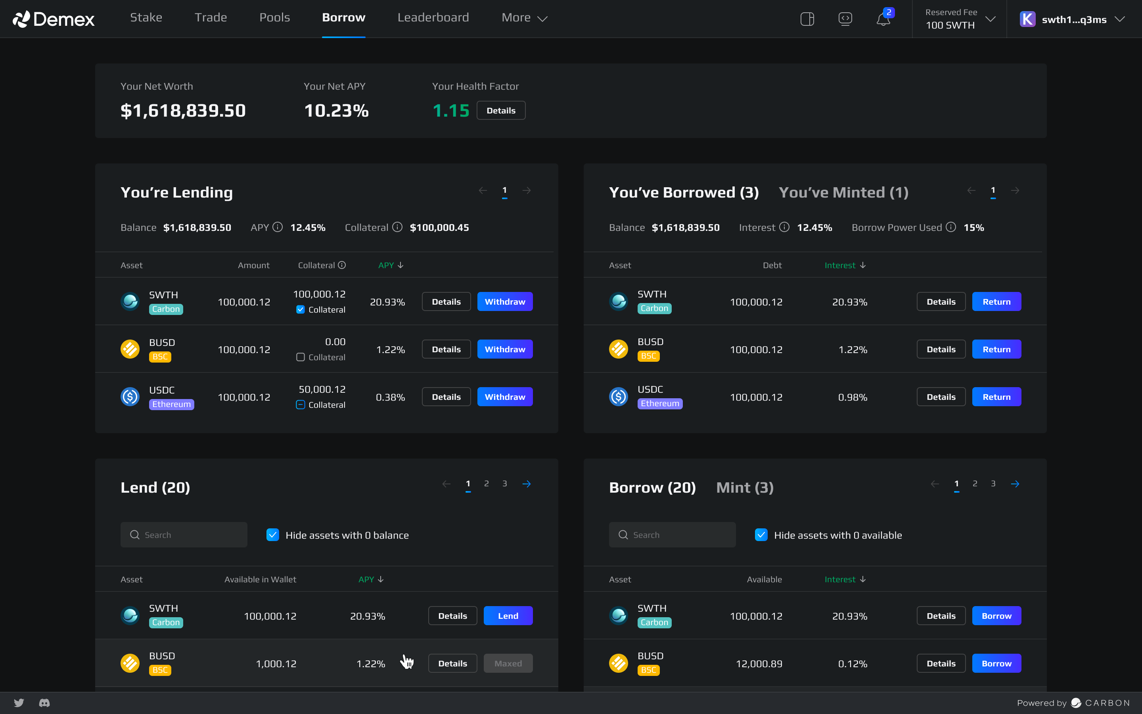The height and width of the screenshot is (714, 1142).
Task: Click the search magnifier in Lend search
Action: pos(134,535)
